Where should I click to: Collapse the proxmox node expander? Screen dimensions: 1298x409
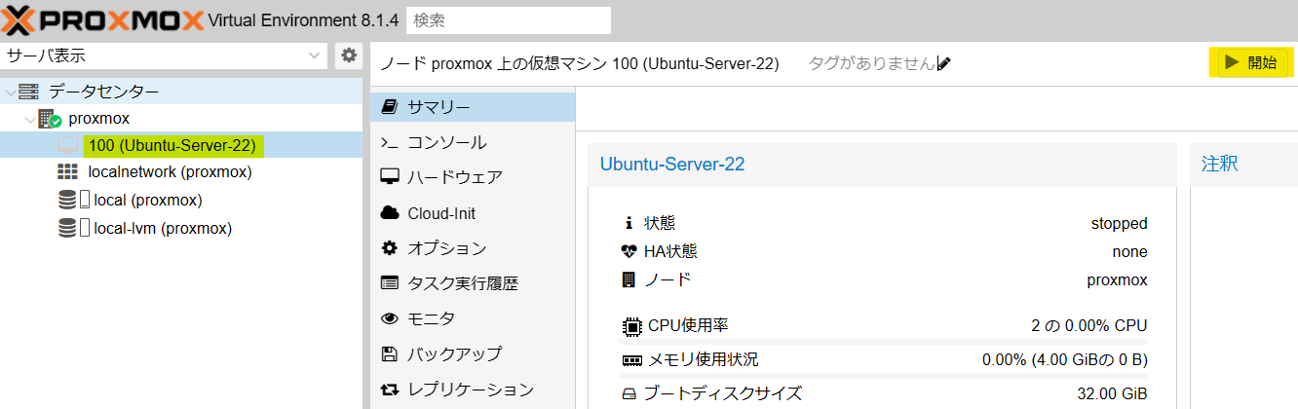(x=29, y=119)
